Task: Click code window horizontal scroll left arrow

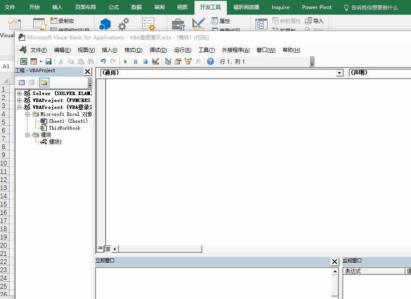Action: [x=115, y=249]
